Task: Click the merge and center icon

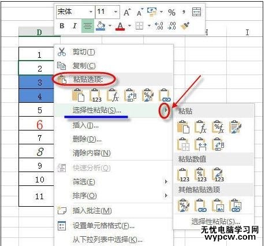Action: click(196, 12)
